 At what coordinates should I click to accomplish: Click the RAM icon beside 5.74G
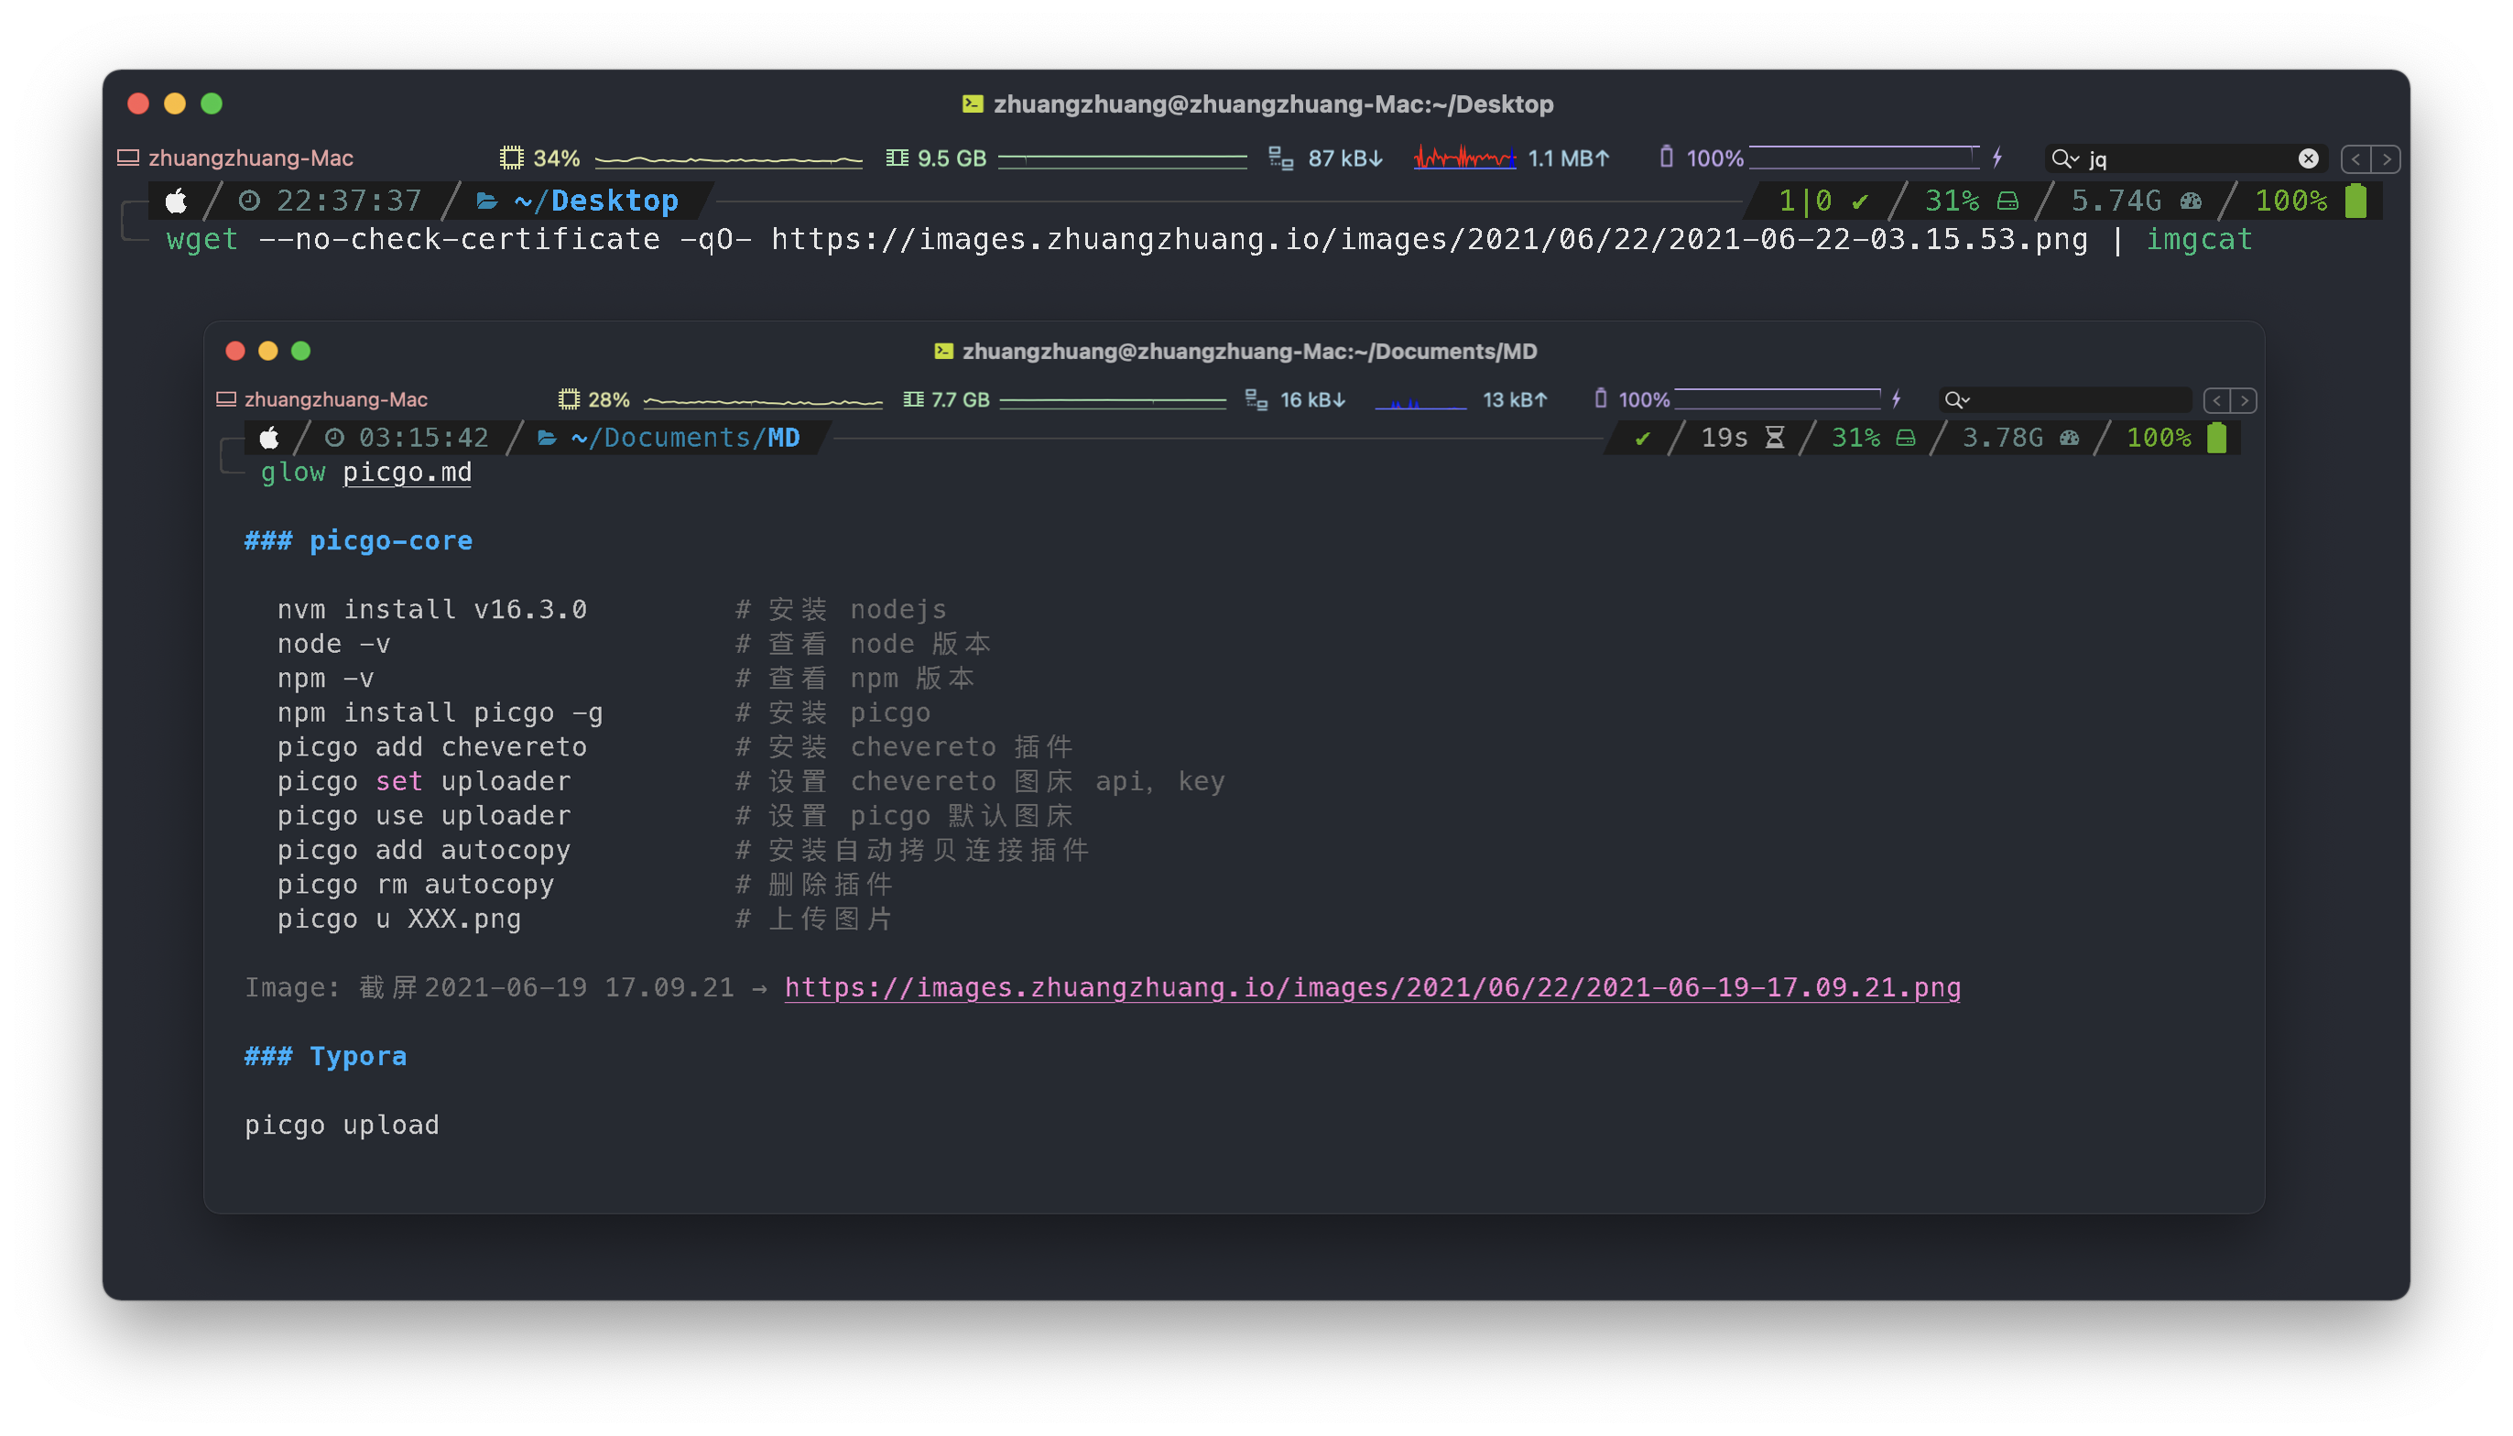(x=2192, y=201)
